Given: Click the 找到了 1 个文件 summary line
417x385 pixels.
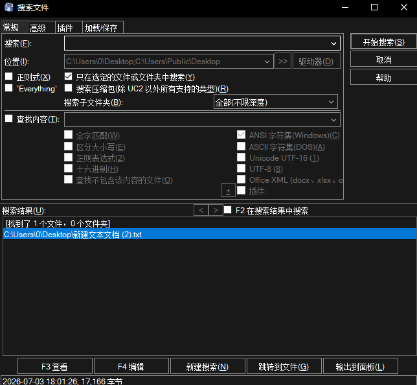Looking at the screenshot, I should tap(58, 224).
